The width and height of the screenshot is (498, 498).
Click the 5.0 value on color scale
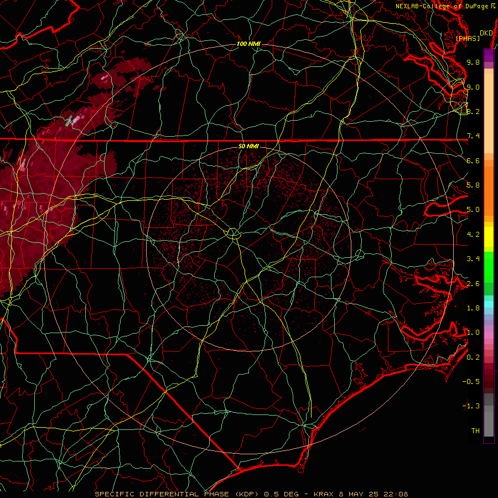pyautogui.click(x=473, y=210)
